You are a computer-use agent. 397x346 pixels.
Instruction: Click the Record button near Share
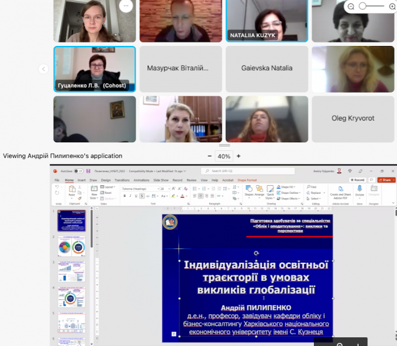pos(357,180)
